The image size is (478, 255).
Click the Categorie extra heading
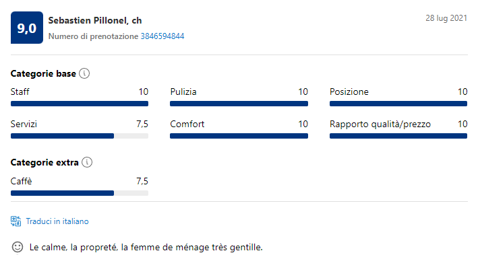click(44, 163)
